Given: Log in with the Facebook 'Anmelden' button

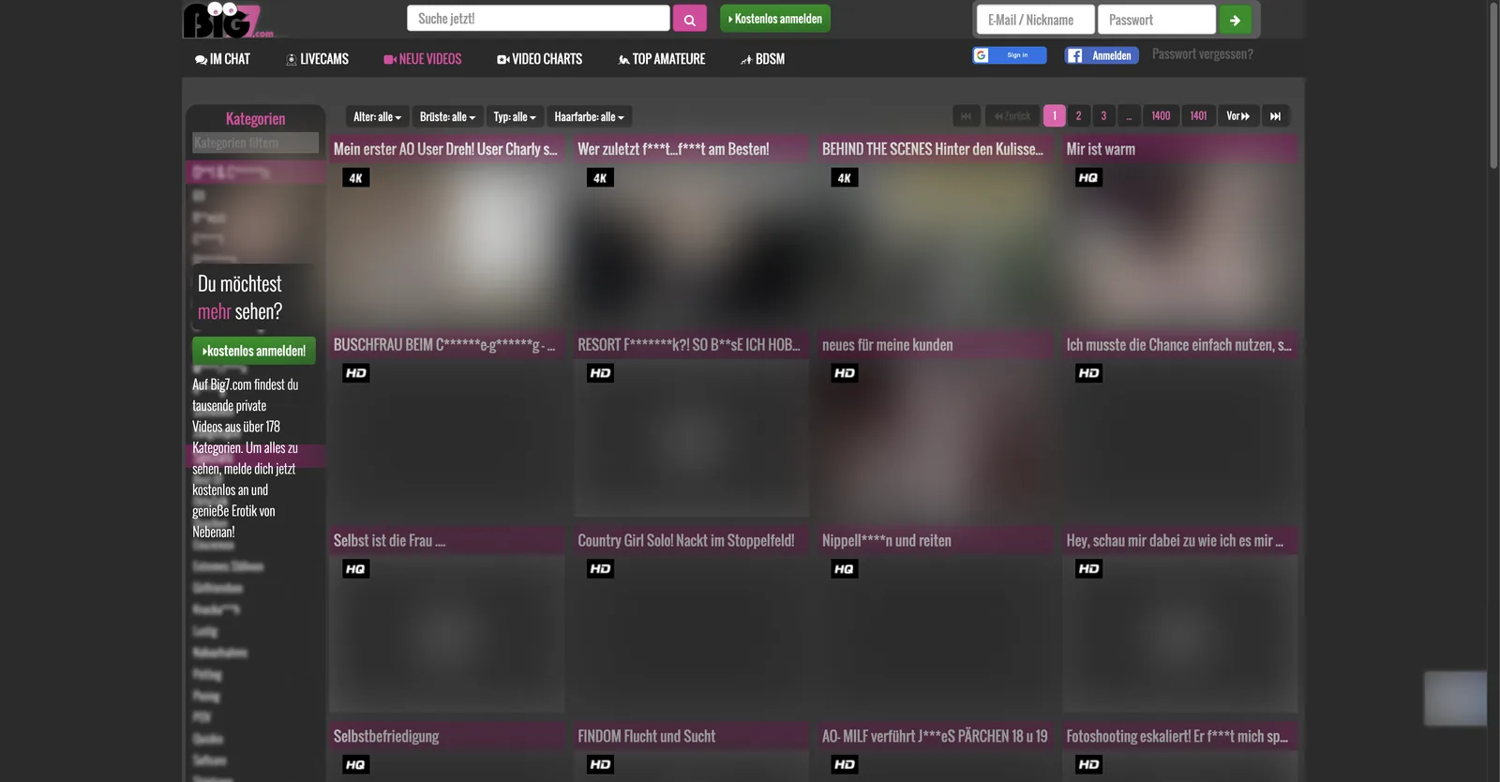Looking at the screenshot, I should (1102, 55).
